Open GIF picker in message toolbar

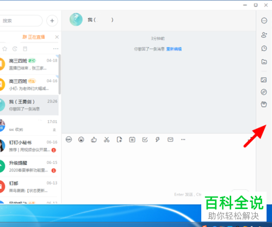coord(69,139)
